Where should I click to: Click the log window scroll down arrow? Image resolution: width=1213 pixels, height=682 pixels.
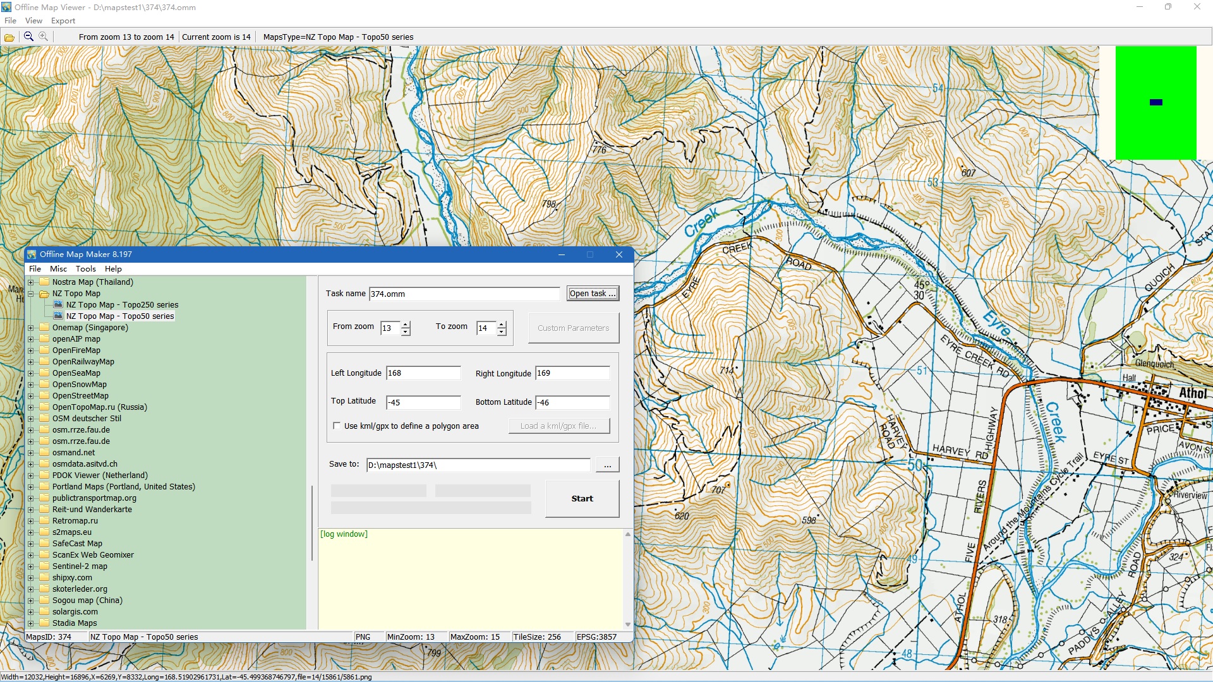pos(627,625)
